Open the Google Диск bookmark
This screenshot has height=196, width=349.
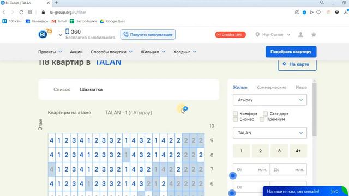click(x=112, y=21)
